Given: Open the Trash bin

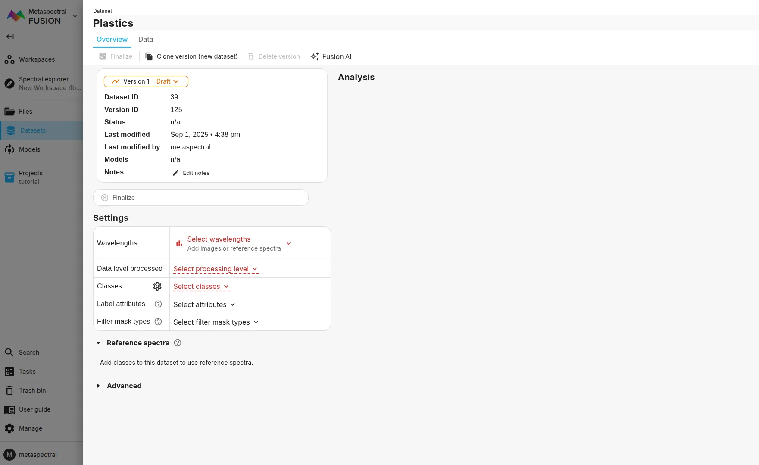Looking at the screenshot, I should [x=32, y=391].
